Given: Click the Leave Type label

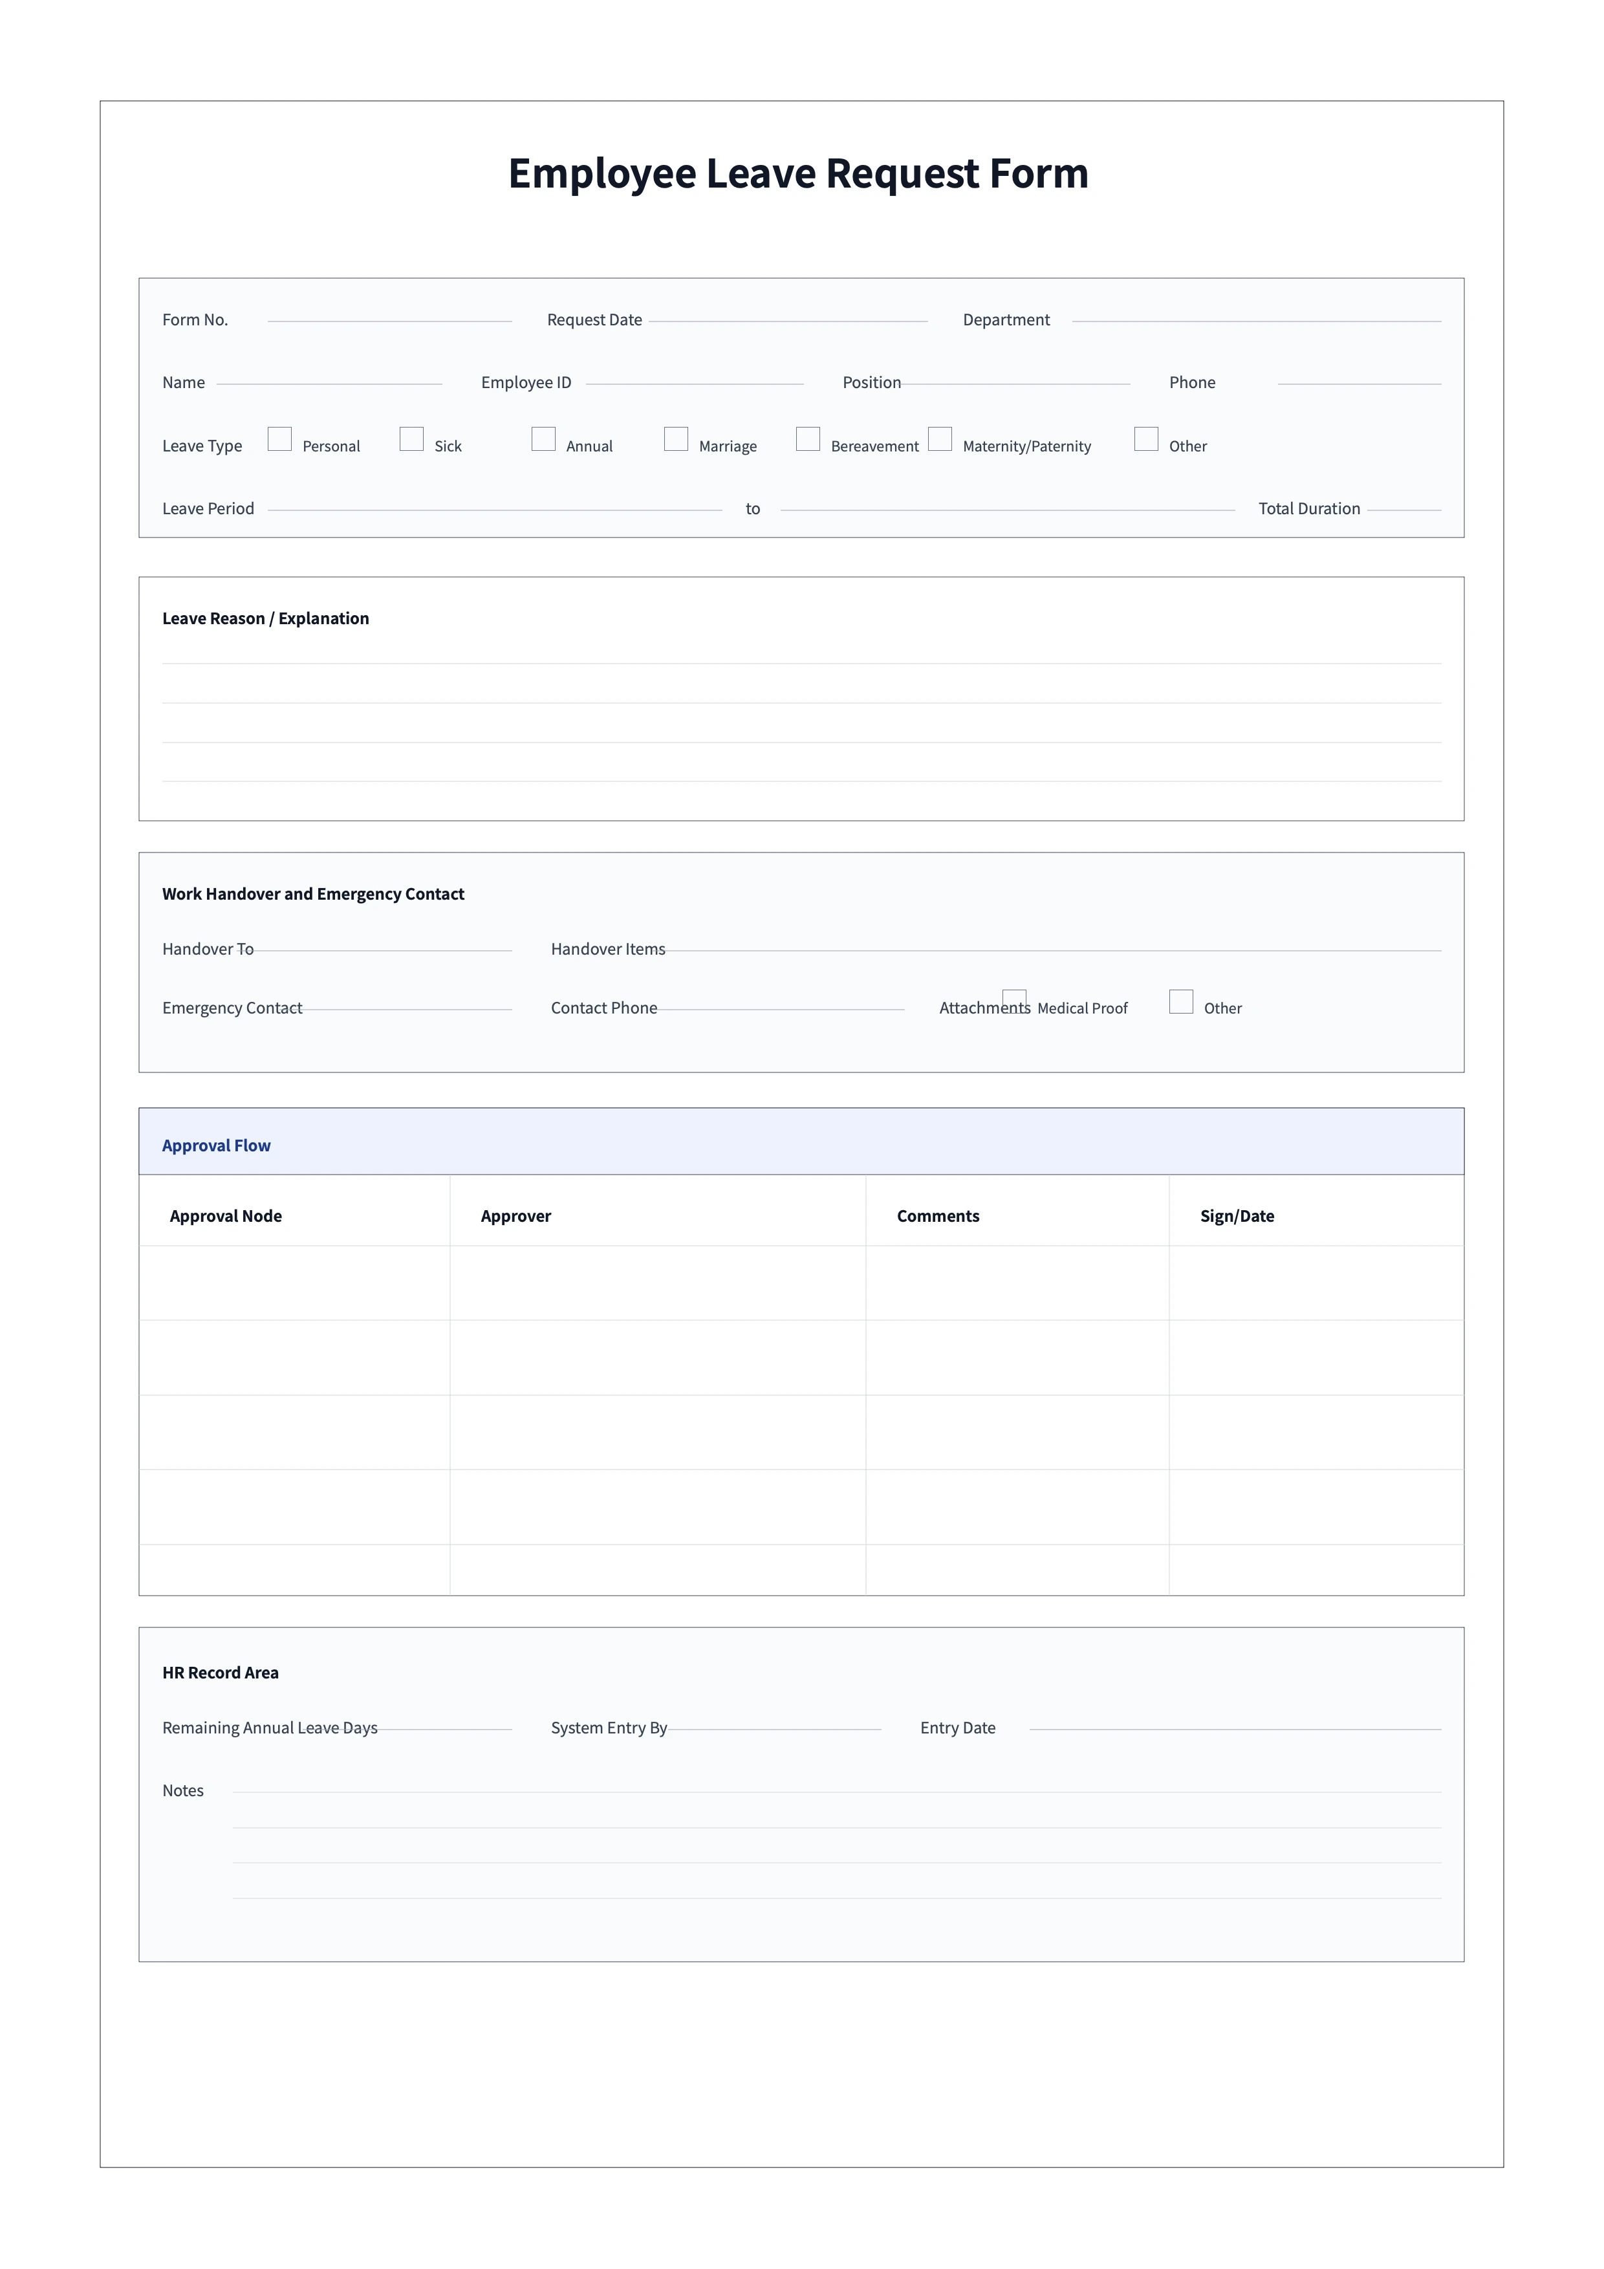Looking at the screenshot, I should pos(202,446).
